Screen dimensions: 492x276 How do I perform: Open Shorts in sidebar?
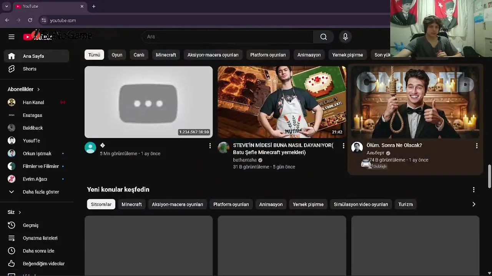click(x=37, y=69)
